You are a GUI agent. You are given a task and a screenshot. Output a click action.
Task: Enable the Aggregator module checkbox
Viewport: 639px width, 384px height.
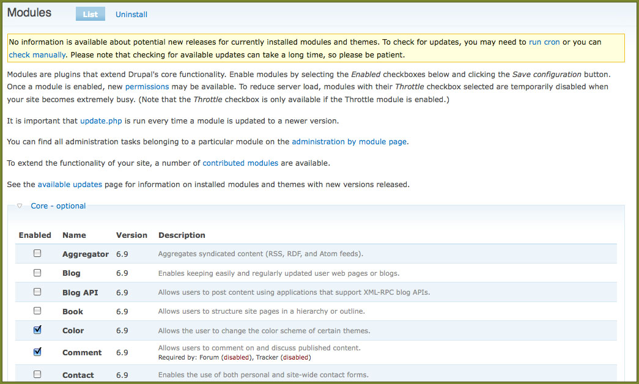coord(37,253)
